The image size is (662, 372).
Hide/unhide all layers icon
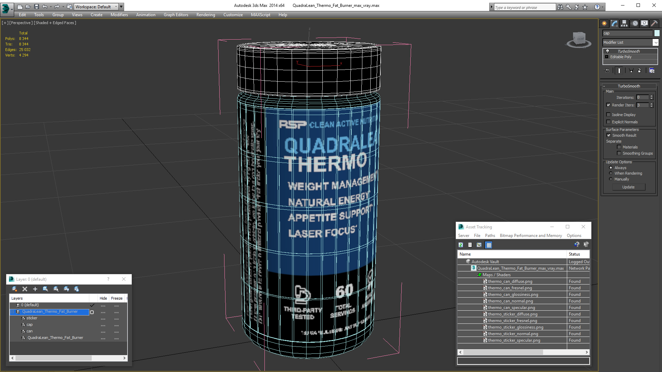(66, 289)
